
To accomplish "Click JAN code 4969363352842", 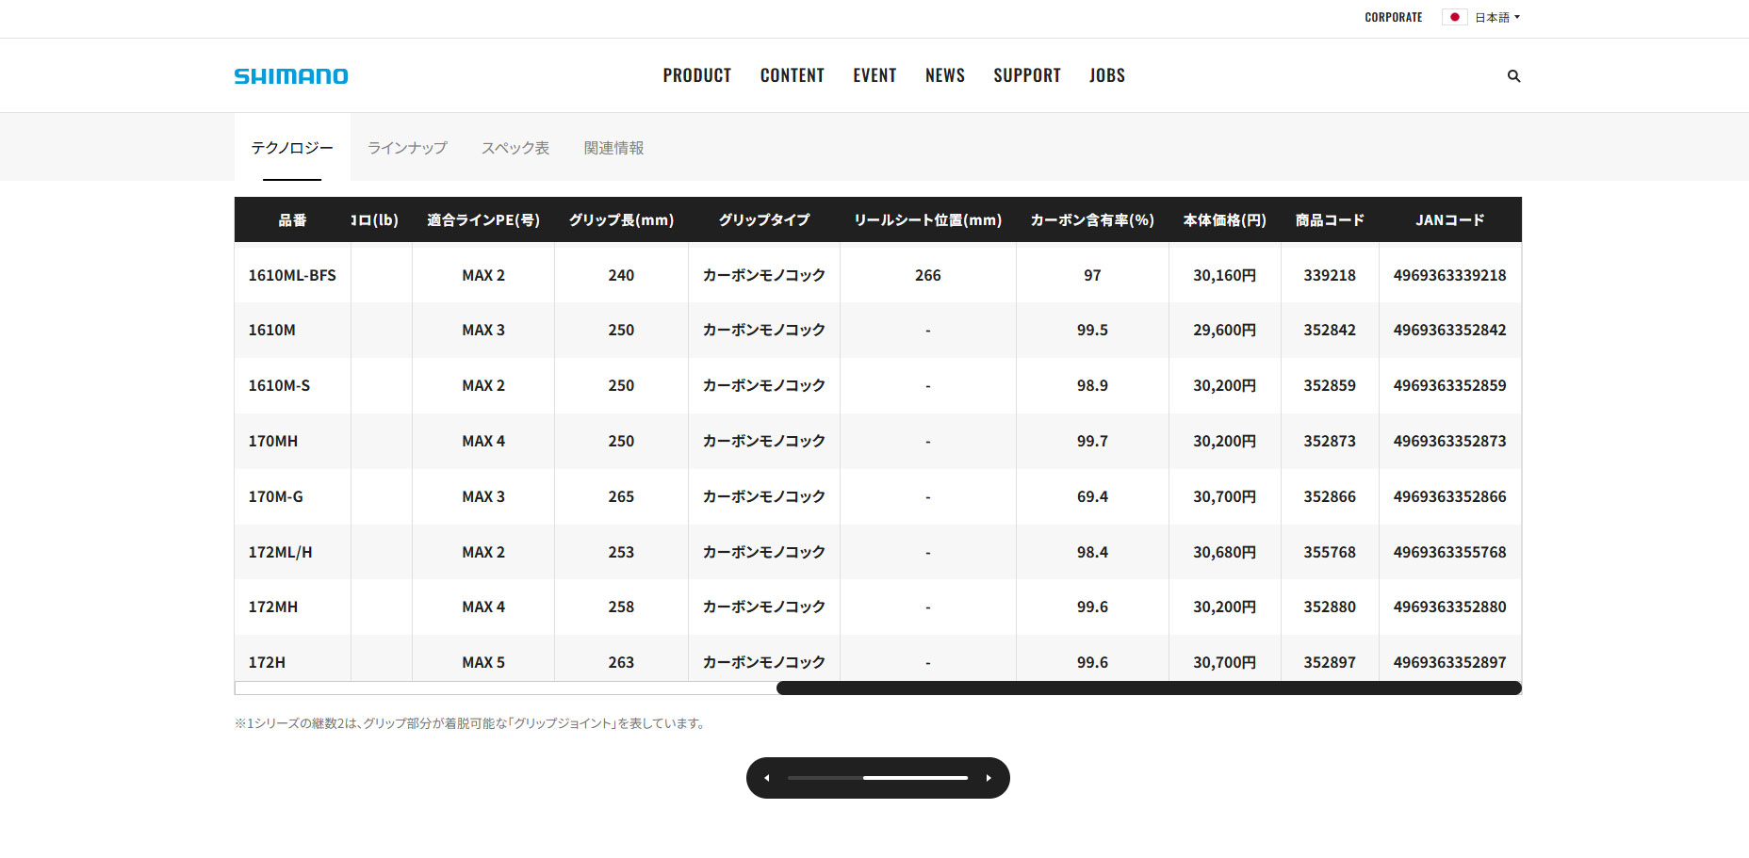I will pyautogui.click(x=1450, y=331).
